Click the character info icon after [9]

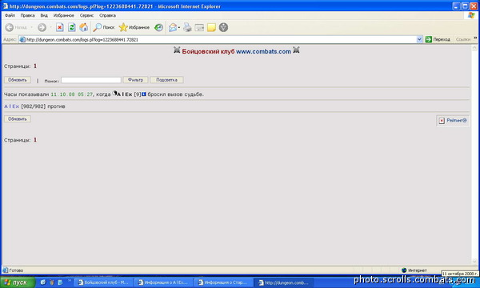[x=144, y=94]
